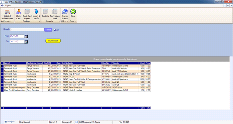This screenshot has height=124, width=233.
Task: Click the Audi A5 Sportback vehicle cell
Action: (x=125, y=79)
